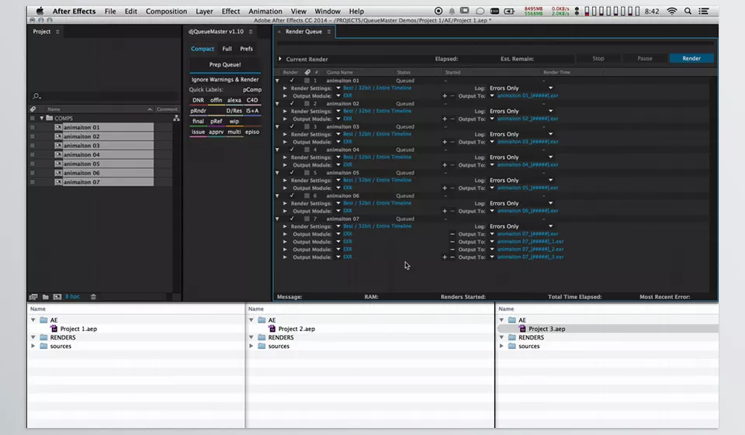
Task: Click the blue Render button
Action: 691,58
